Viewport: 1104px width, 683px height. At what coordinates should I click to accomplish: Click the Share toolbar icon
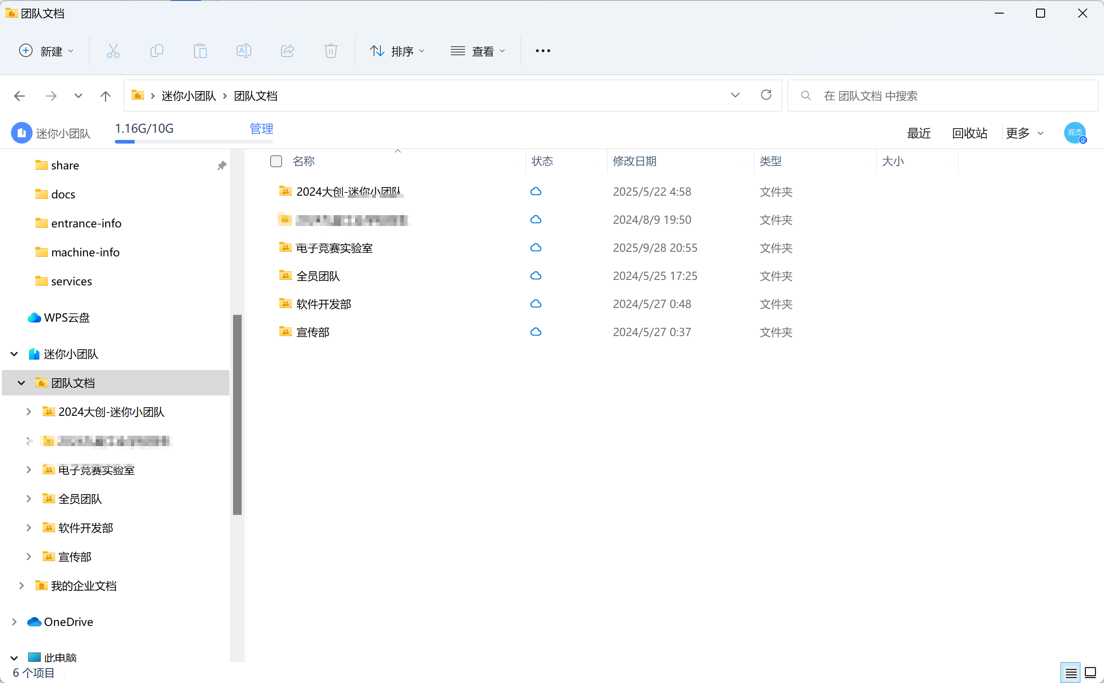pyautogui.click(x=287, y=51)
